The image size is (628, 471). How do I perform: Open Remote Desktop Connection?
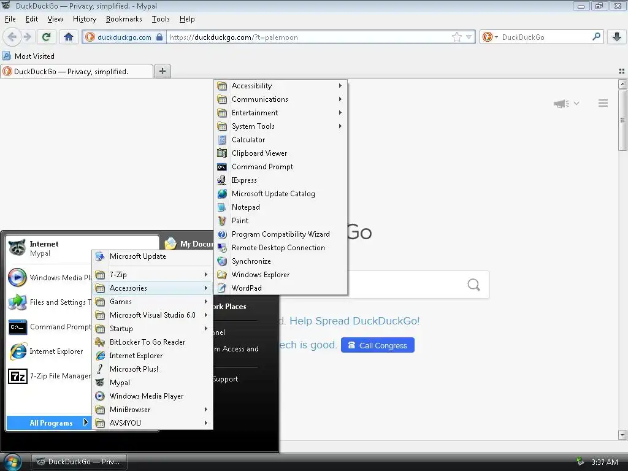point(280,248)
